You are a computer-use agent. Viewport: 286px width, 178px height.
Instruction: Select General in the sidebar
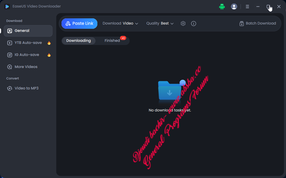pyautogui.click(x=28, y=31)
